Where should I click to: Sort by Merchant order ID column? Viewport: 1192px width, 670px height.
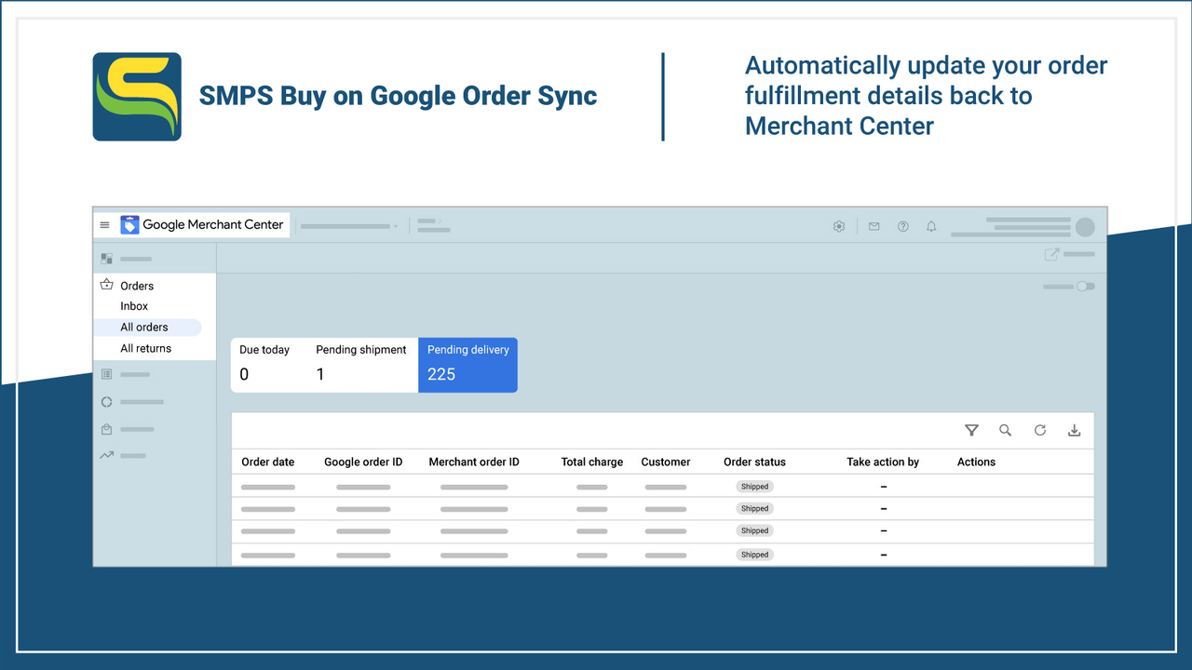[474, 462]
